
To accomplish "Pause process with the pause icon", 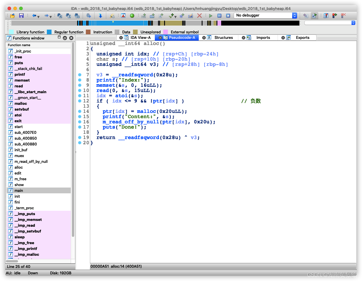I will point(219,16).
